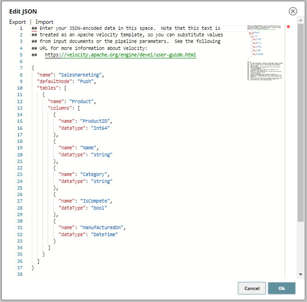Click the "columns" key on line 13
This screenshot has height=302, width=307.
point(60,108)
